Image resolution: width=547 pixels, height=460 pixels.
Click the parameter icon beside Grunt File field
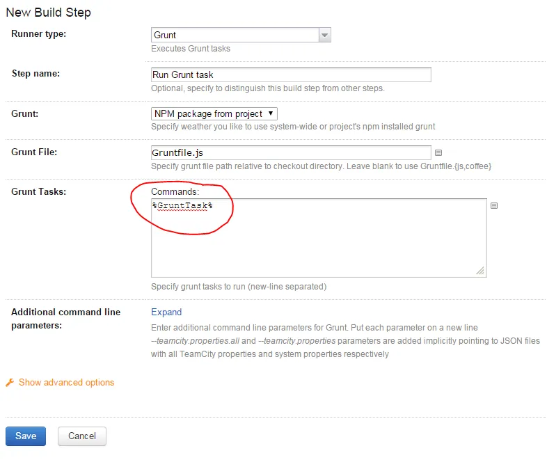(438, 152)
